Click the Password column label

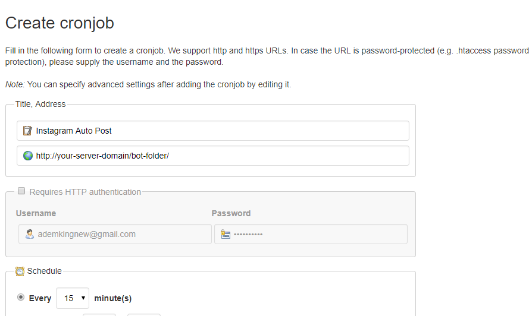point(231,213)
